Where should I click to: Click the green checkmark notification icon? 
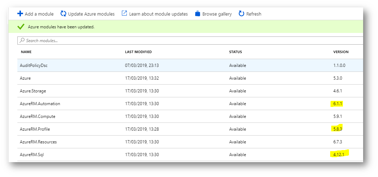point(21,27)
